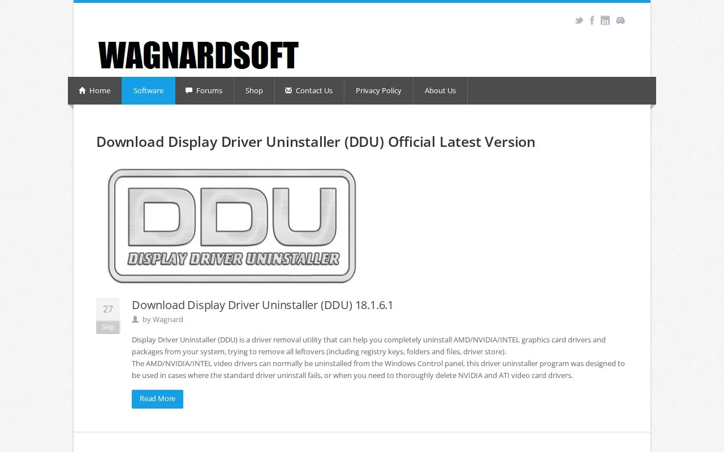Click the Read More button
This screenshot has width=724, height=452.
(157, 399)
